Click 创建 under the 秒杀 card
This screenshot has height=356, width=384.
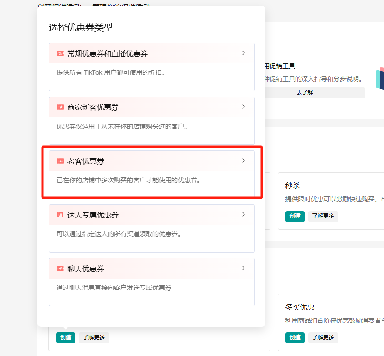click(295, 216)
